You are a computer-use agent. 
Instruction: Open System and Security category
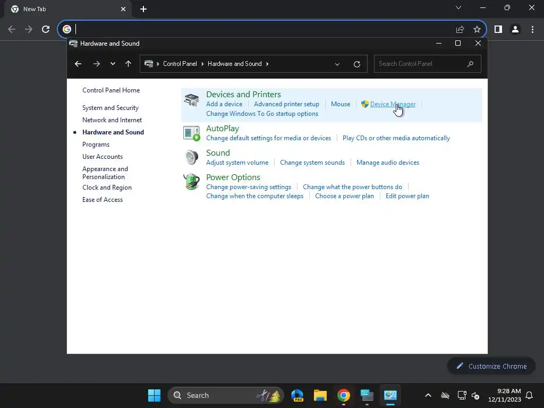pyautogui.click(x=110, y=108)
